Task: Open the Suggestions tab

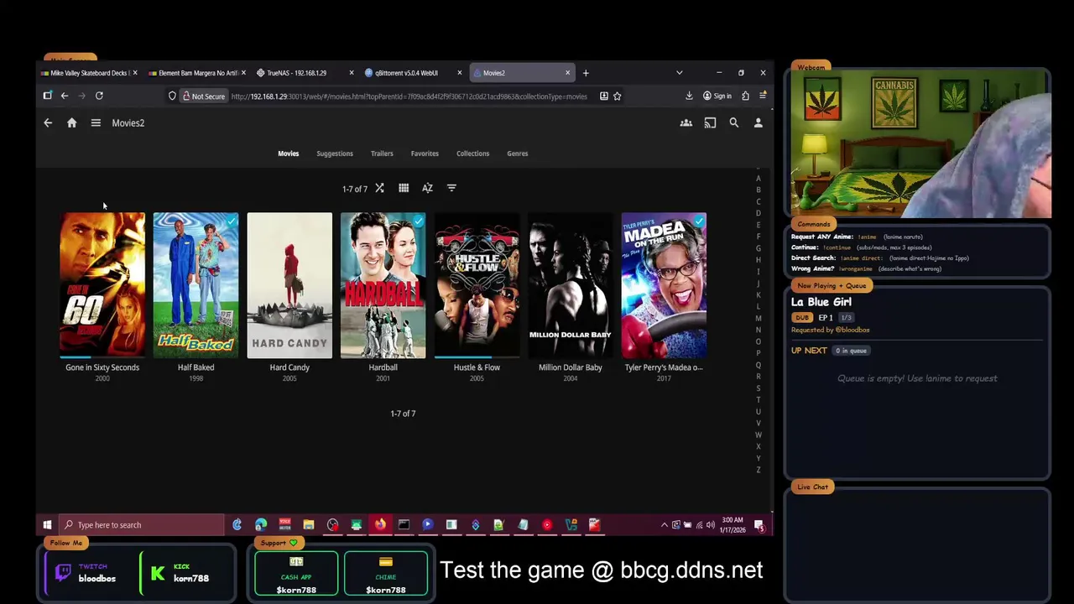Action: [335, 154]
